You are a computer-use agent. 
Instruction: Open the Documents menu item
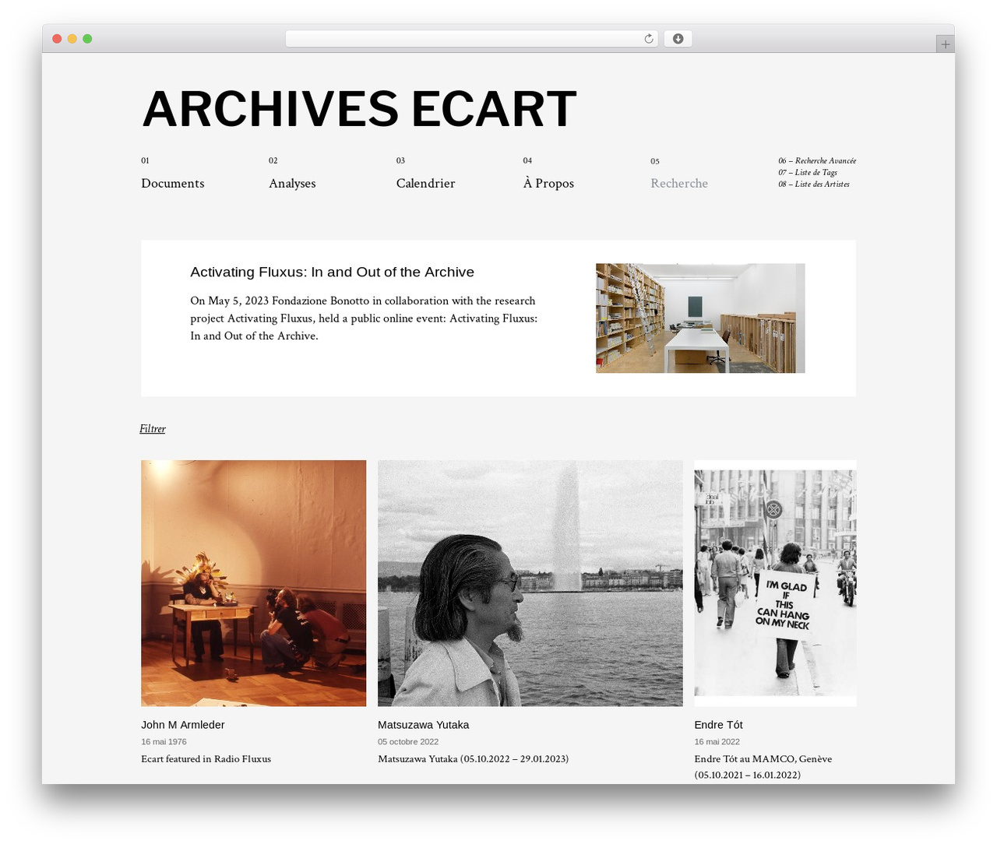click(x=173, y=183)
